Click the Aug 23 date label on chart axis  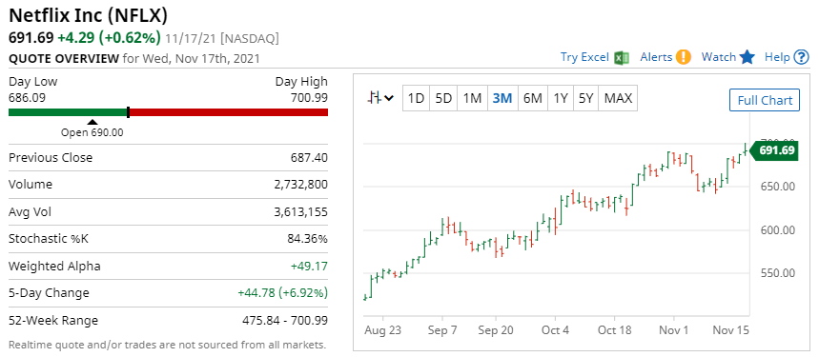[383, 330]
